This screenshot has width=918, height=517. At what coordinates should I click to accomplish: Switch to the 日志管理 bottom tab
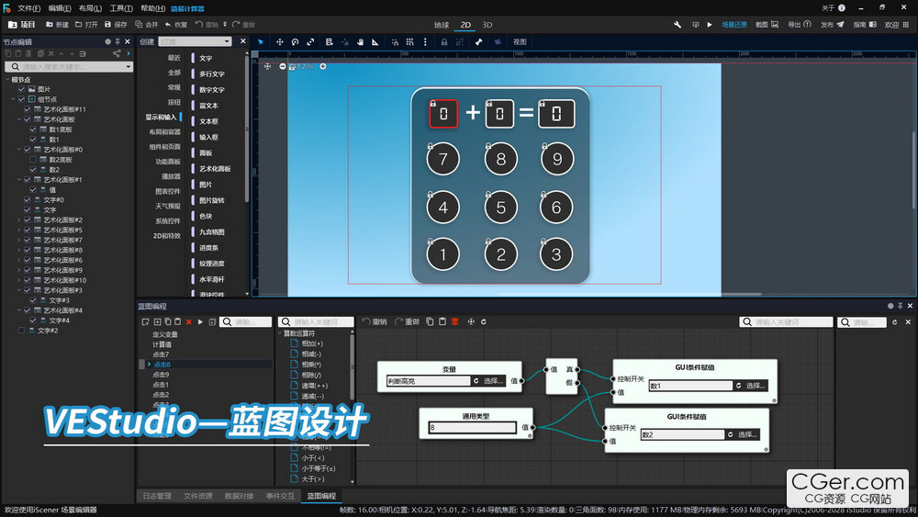coord(157,496)
